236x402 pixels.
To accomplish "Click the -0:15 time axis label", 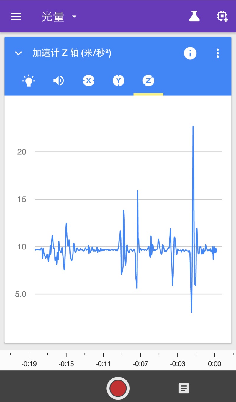I will click(66, 364).
